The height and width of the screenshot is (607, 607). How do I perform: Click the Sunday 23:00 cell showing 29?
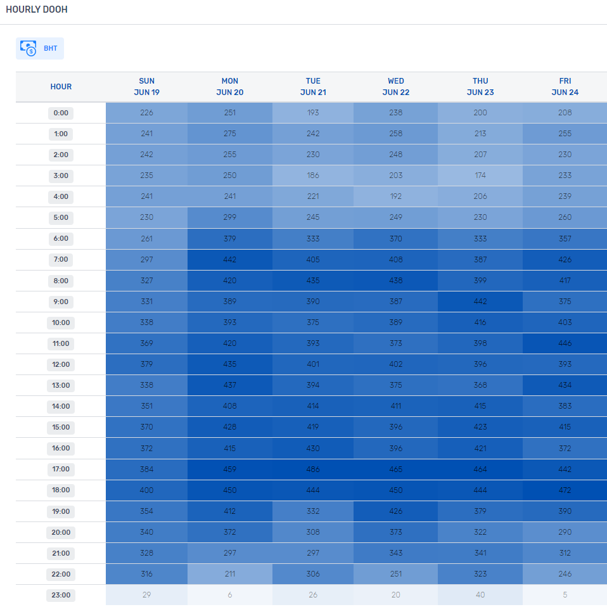[147, 595]
